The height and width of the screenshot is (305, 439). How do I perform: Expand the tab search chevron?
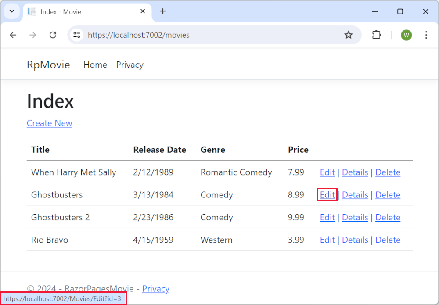(11, 11)
